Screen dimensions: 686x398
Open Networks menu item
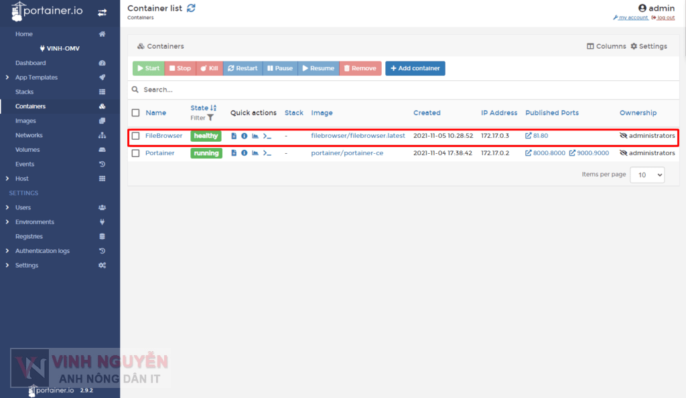point(29,135)
